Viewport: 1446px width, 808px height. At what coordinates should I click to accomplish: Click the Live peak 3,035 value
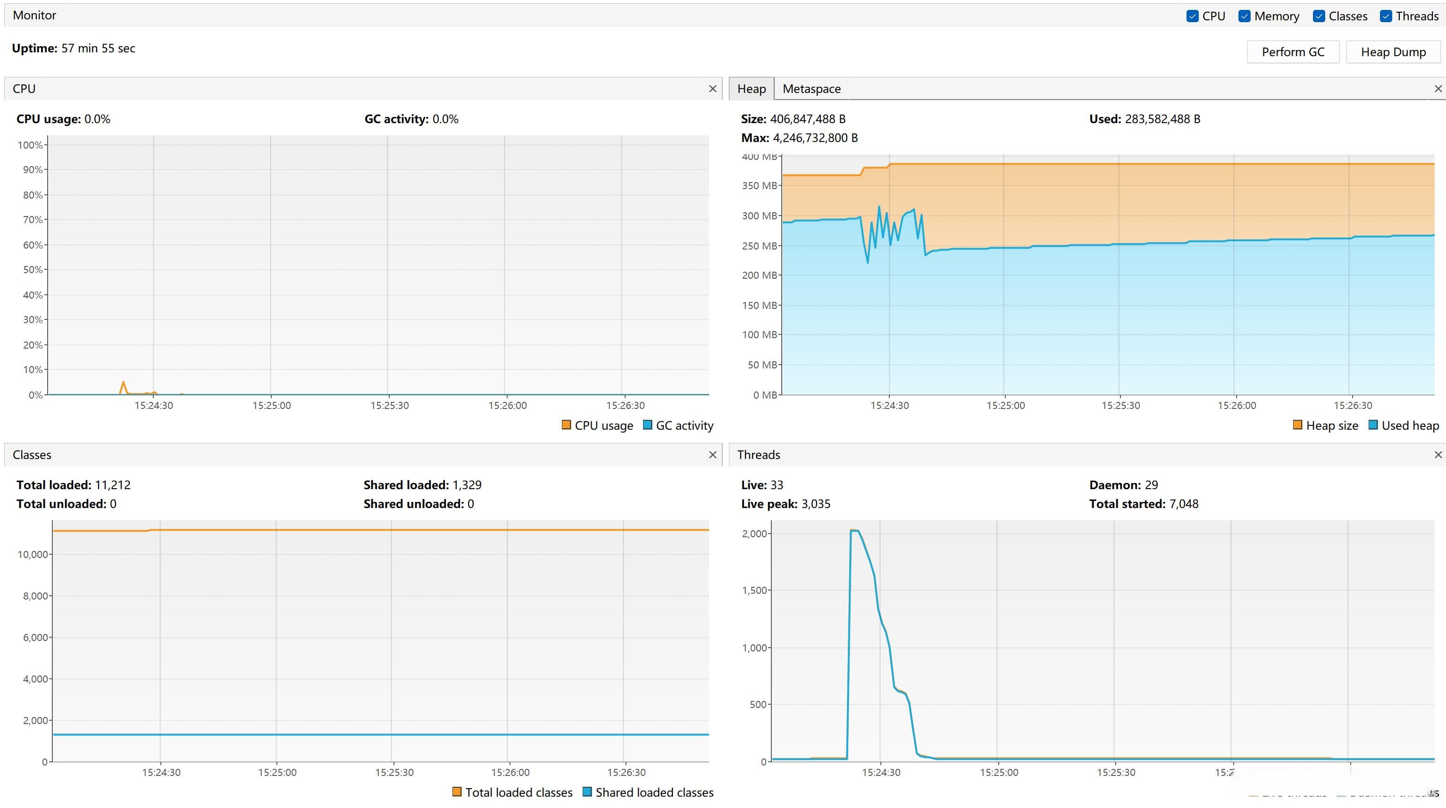point(816,504)
